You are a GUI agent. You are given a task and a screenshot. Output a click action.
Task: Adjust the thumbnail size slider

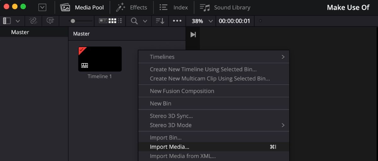coord(73,21)
